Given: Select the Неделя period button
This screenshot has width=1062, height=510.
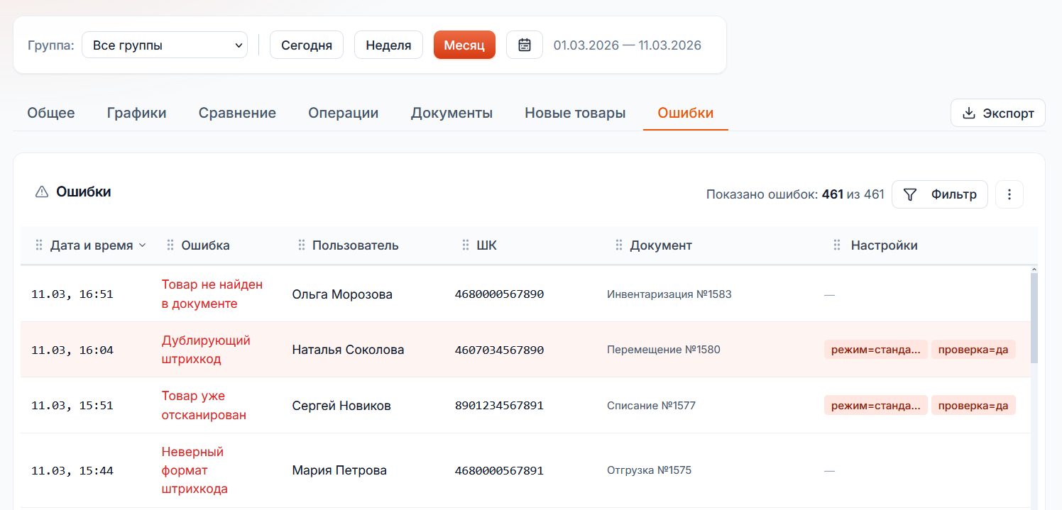Looking at the screenshot, I should pyautogui.click(x=388, y=45).
